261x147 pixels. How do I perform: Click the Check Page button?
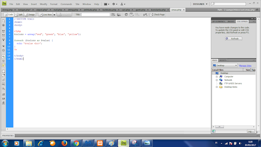[x=157, y=15]
